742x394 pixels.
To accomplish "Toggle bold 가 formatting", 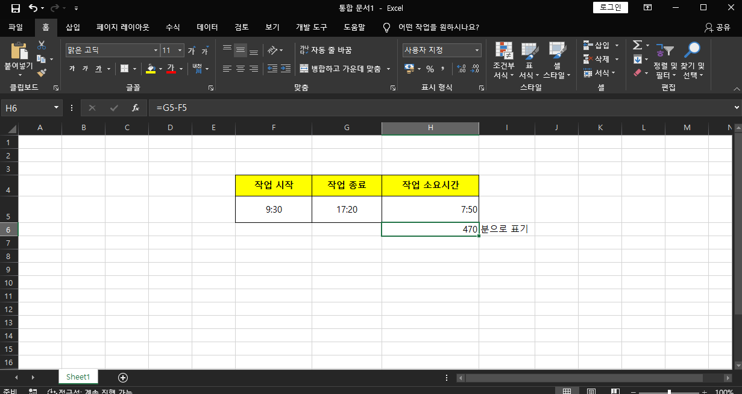I will (x=72, y=69).
